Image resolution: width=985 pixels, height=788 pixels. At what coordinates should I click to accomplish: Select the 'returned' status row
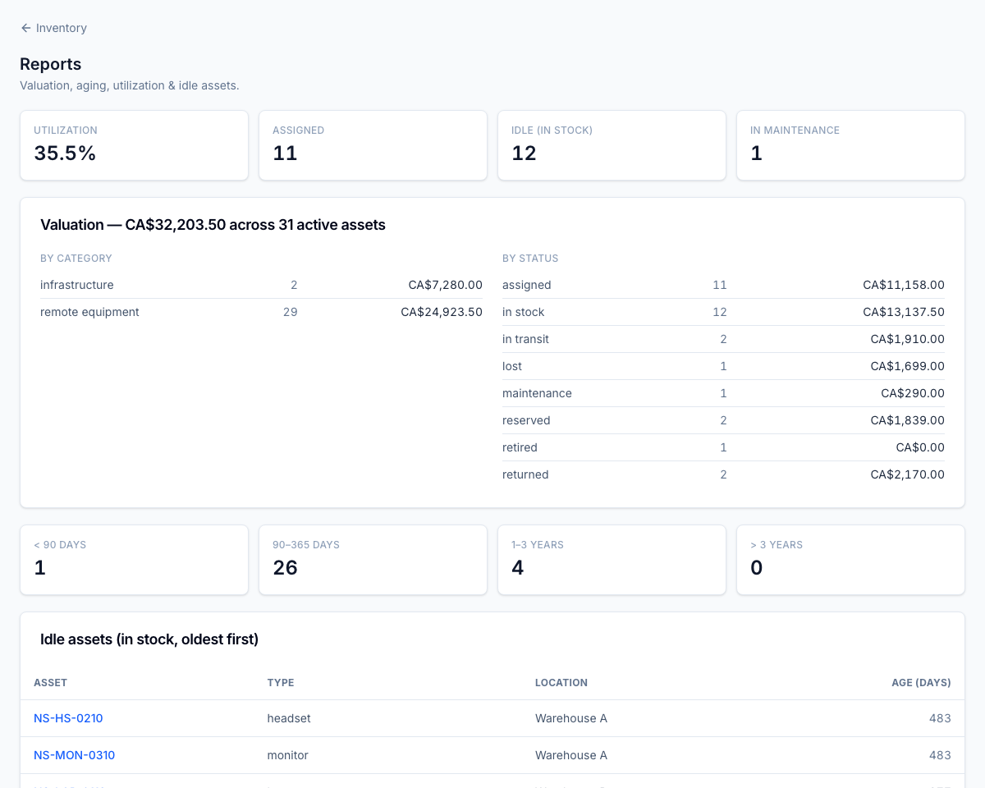pyautogui.click(x=723, y=474)
